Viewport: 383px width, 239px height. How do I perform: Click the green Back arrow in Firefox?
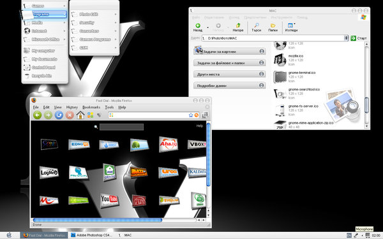38,115
